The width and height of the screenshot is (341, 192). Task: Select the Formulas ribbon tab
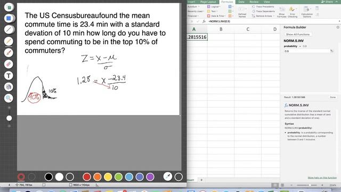click(227, 2)
